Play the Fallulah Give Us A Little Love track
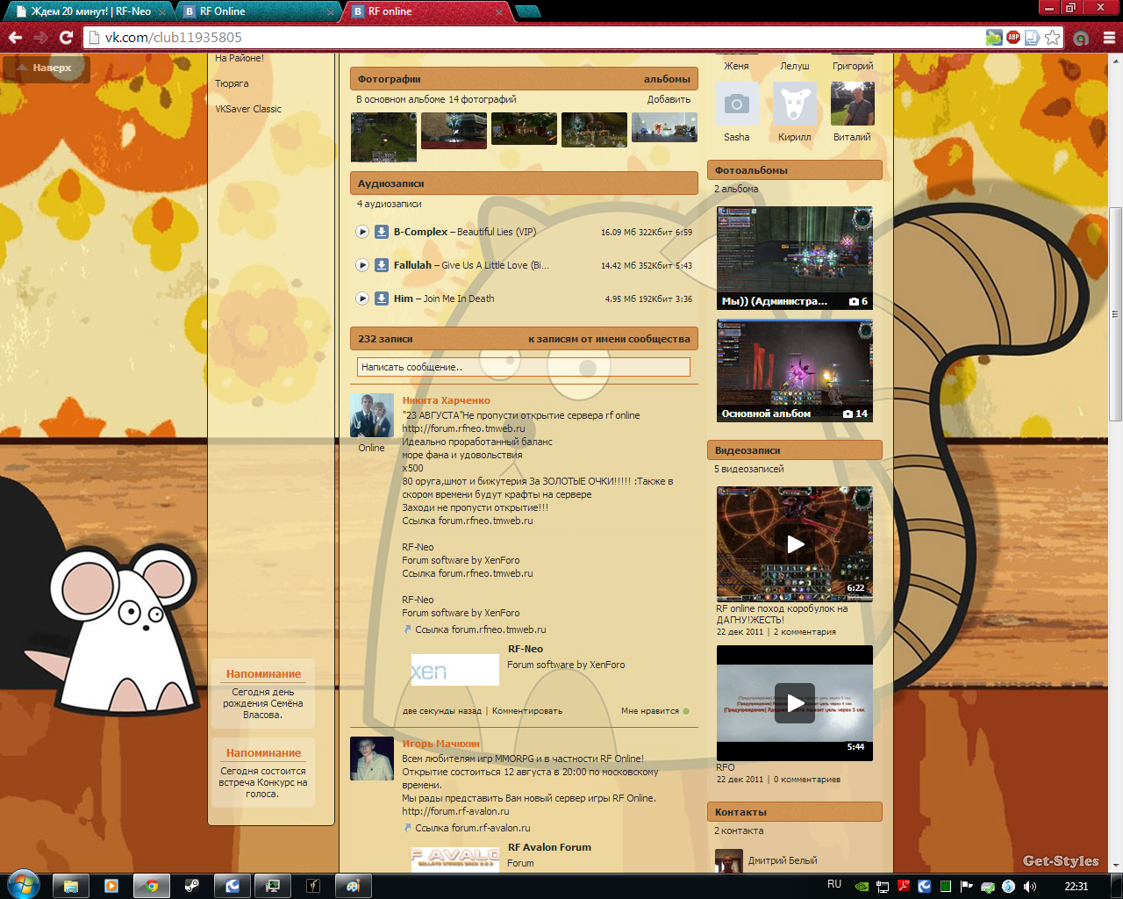Viewport: 1123px width, 899px height. pyautogui.click(x=362, y=265)
